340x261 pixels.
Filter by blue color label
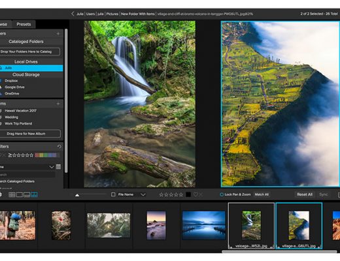tap(50, 155)
